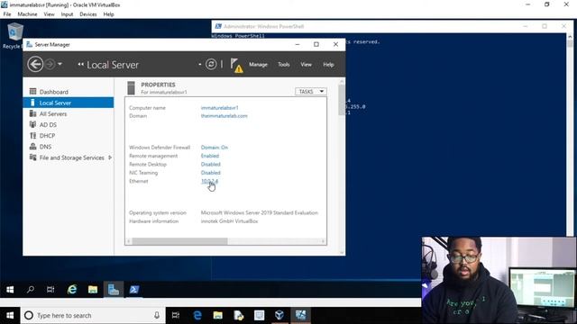The width and height of the screenshot is (577, 324).
Task: Click the notepad-style icon in host taskbar
Action: (x=259, y=315)
